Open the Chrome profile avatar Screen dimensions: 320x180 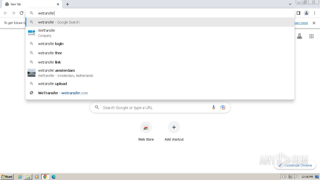point(306,13)
